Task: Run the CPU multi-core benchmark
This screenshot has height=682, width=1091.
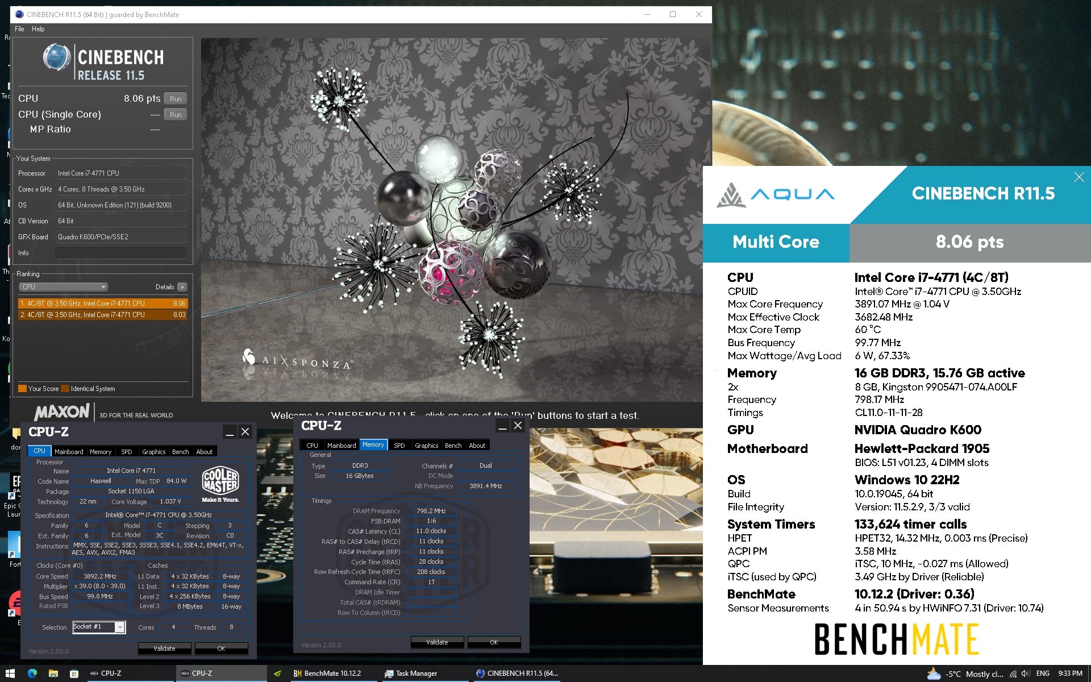Action: coord(176,98)
